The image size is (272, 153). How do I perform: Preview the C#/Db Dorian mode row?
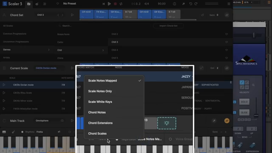[x=4, y=85]
